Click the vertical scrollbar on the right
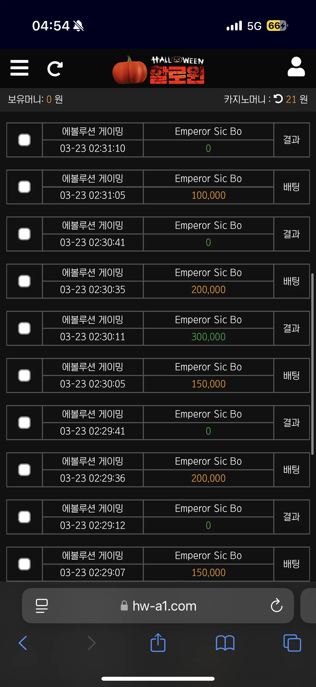The image size is (316, 687). [x=312, y=364]
